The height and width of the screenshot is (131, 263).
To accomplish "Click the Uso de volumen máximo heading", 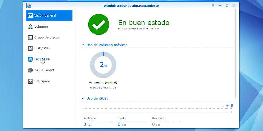I will tap(107, 45).
